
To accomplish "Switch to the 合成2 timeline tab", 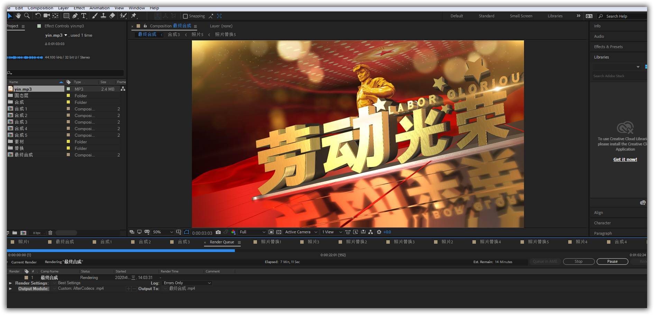I will pyautogui.click(x=145, y=242).
